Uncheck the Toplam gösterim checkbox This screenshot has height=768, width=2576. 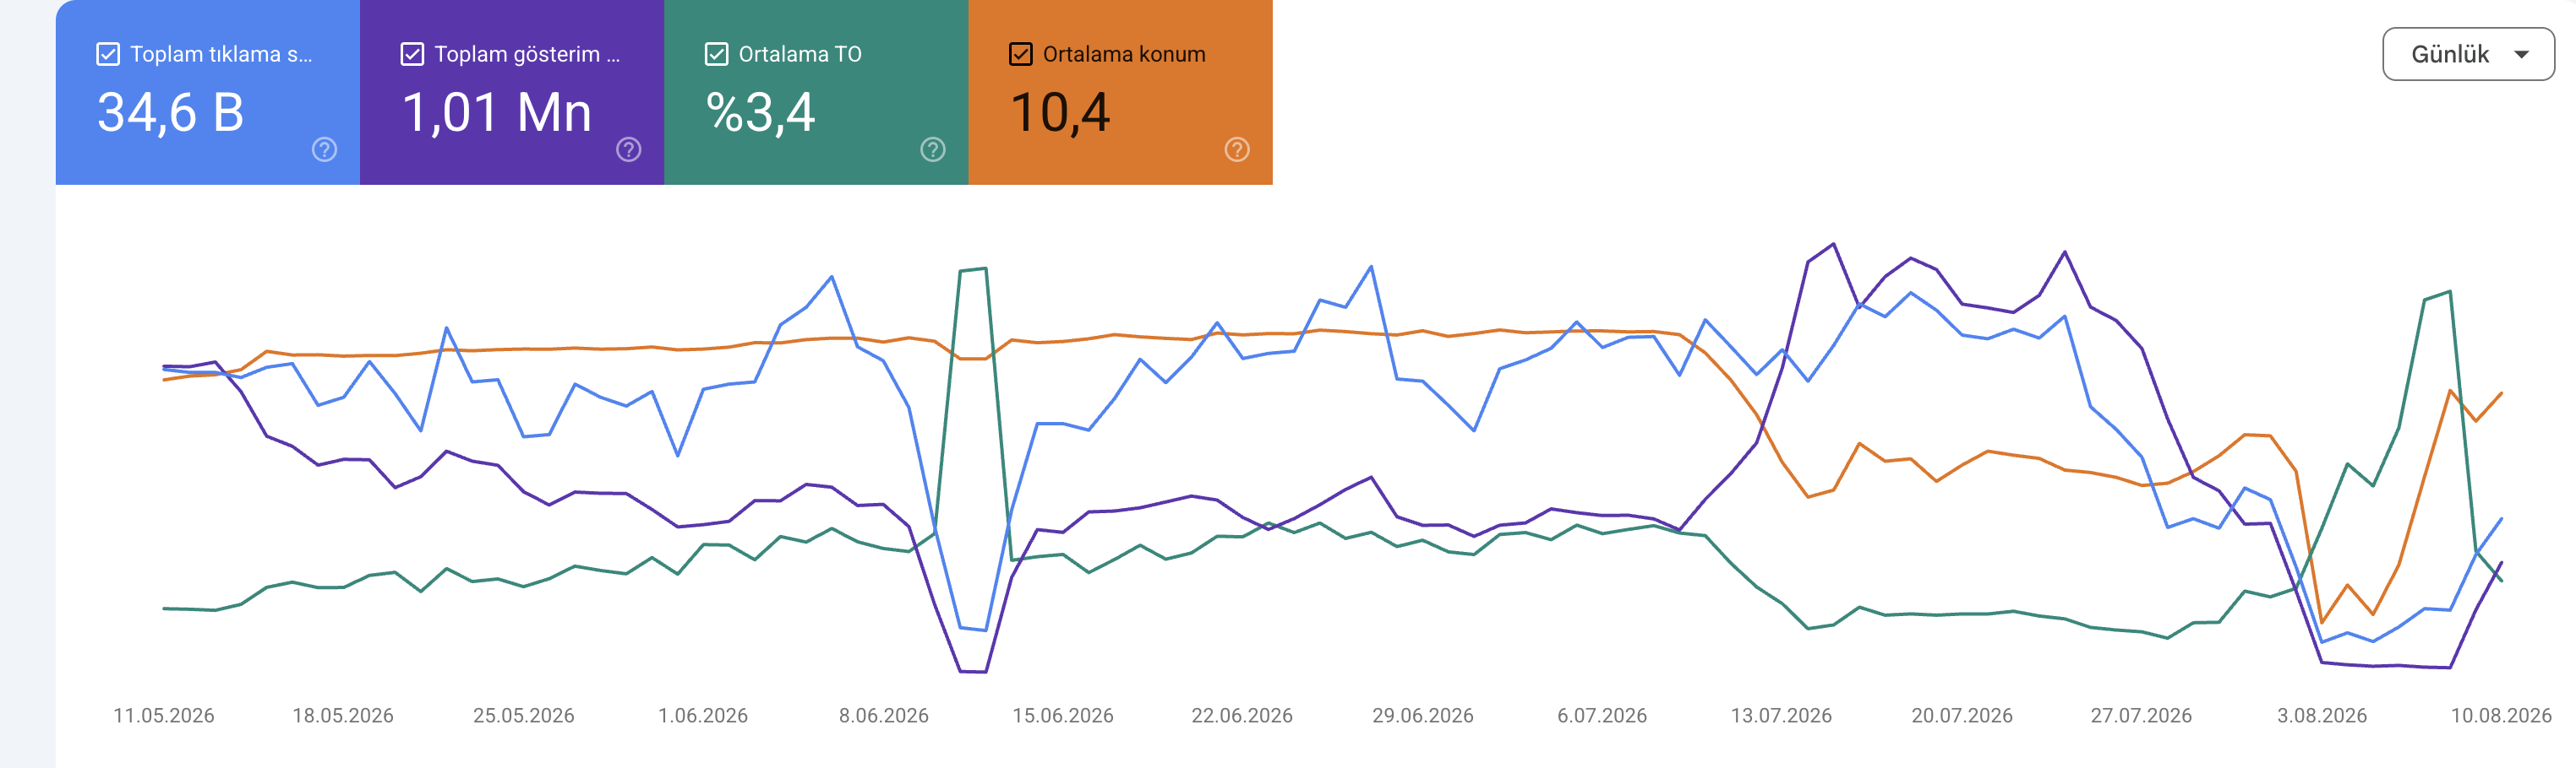click(x=412, y=54)
